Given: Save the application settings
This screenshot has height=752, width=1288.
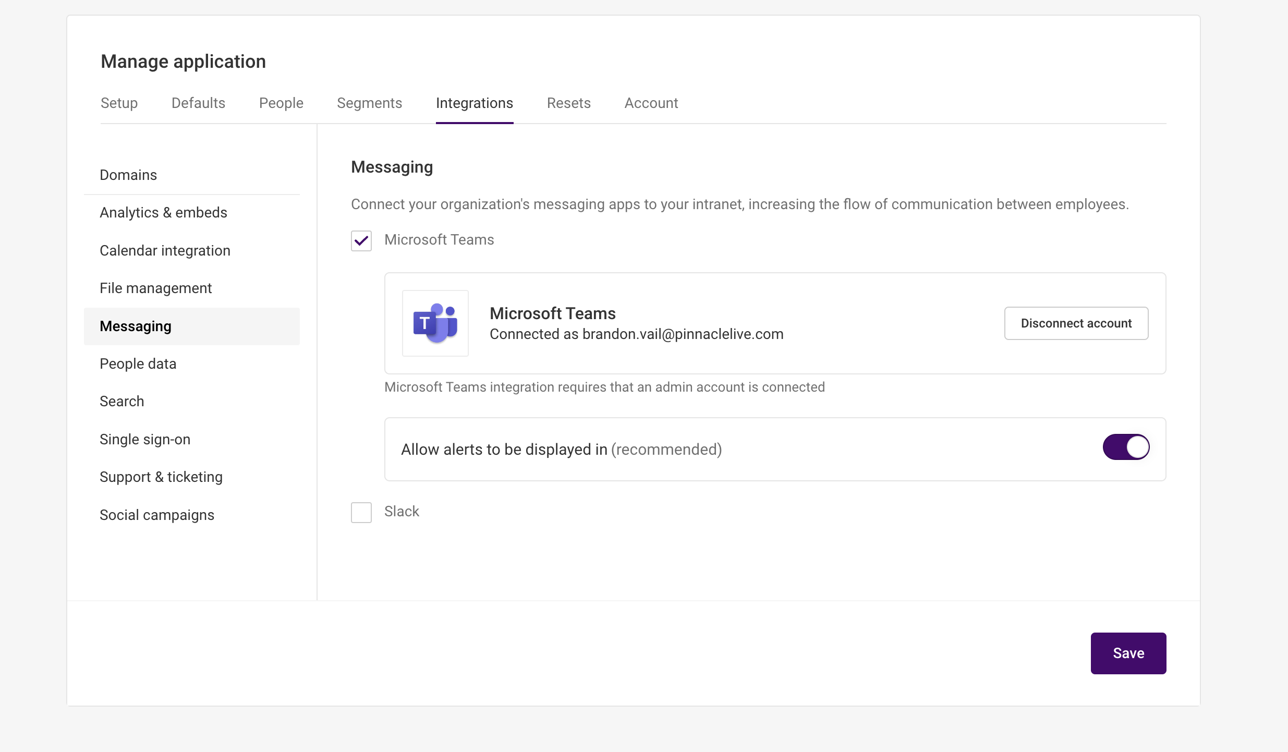Looking at the screenshot, I should pyautogui.click(x=1128, y=653).
